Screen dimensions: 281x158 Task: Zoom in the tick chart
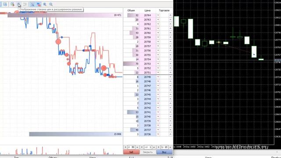(45, 4)
